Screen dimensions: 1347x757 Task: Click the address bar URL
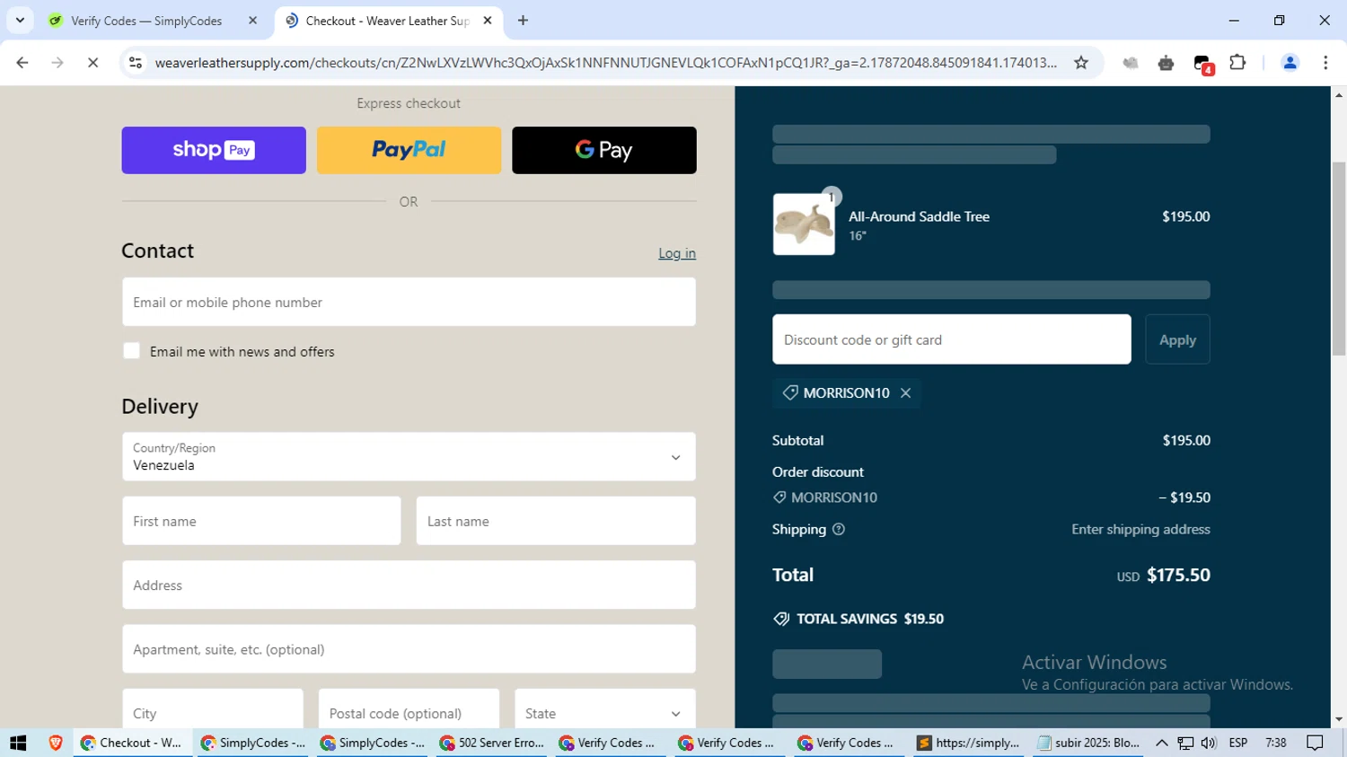pos(606,63)
